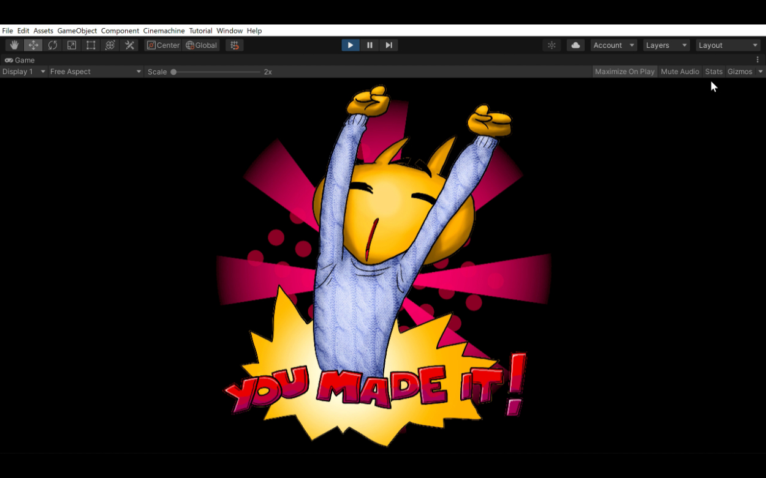Expand the Layers dropdown
The height and width of the screenshot is (478, 766).
tap(666, 45)
